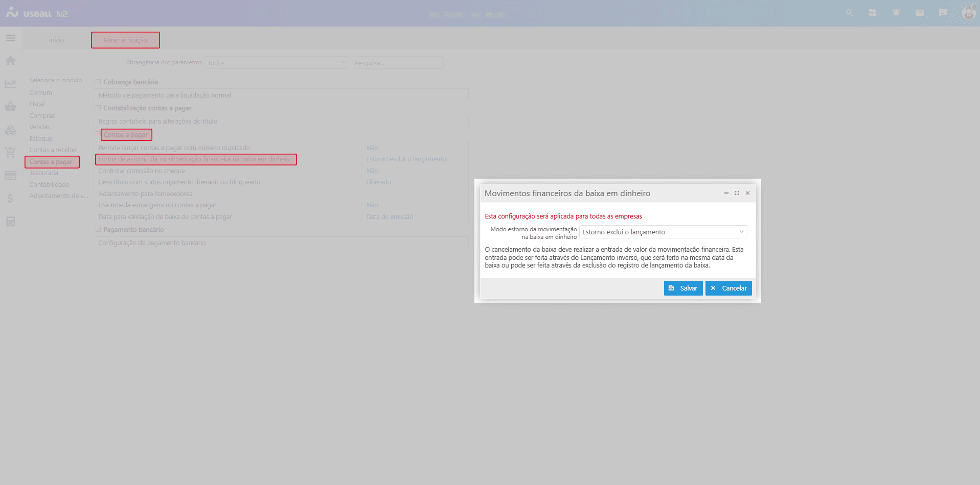Collapse the Pagamento bancário section
This screenshot has width=980, height=485.
coord(98,230)
